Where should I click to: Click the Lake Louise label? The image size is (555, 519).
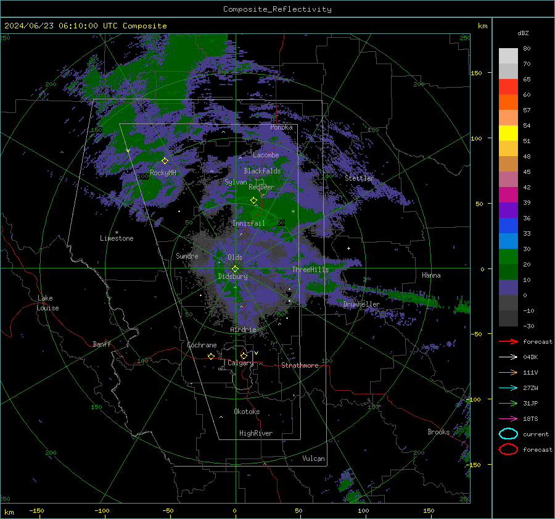coord(47,303)
